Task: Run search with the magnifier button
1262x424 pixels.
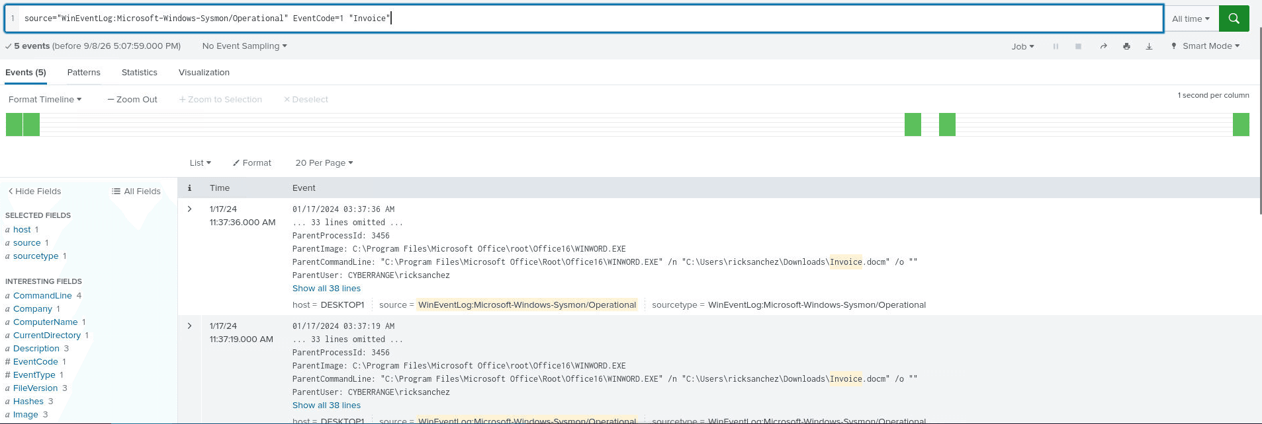Action: [1234, 18]
